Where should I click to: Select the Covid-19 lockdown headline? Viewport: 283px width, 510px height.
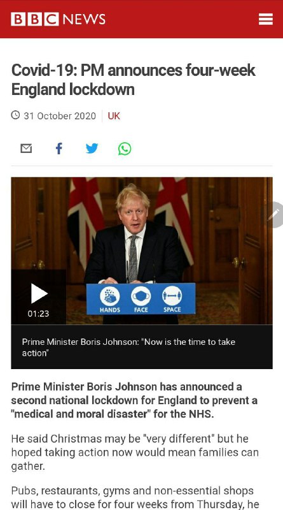(133, 80)
